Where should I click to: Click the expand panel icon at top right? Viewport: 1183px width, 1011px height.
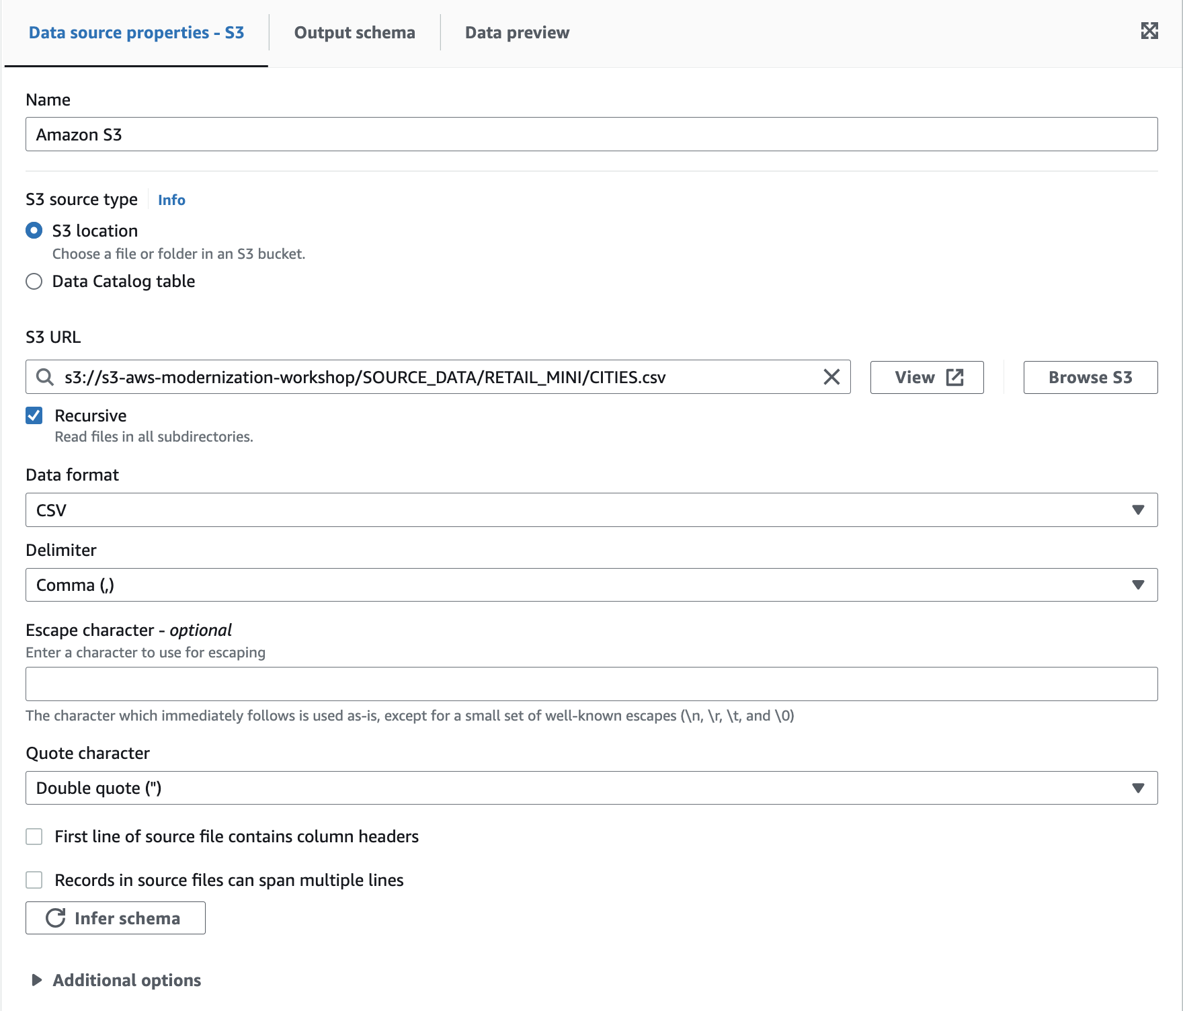1149,31
